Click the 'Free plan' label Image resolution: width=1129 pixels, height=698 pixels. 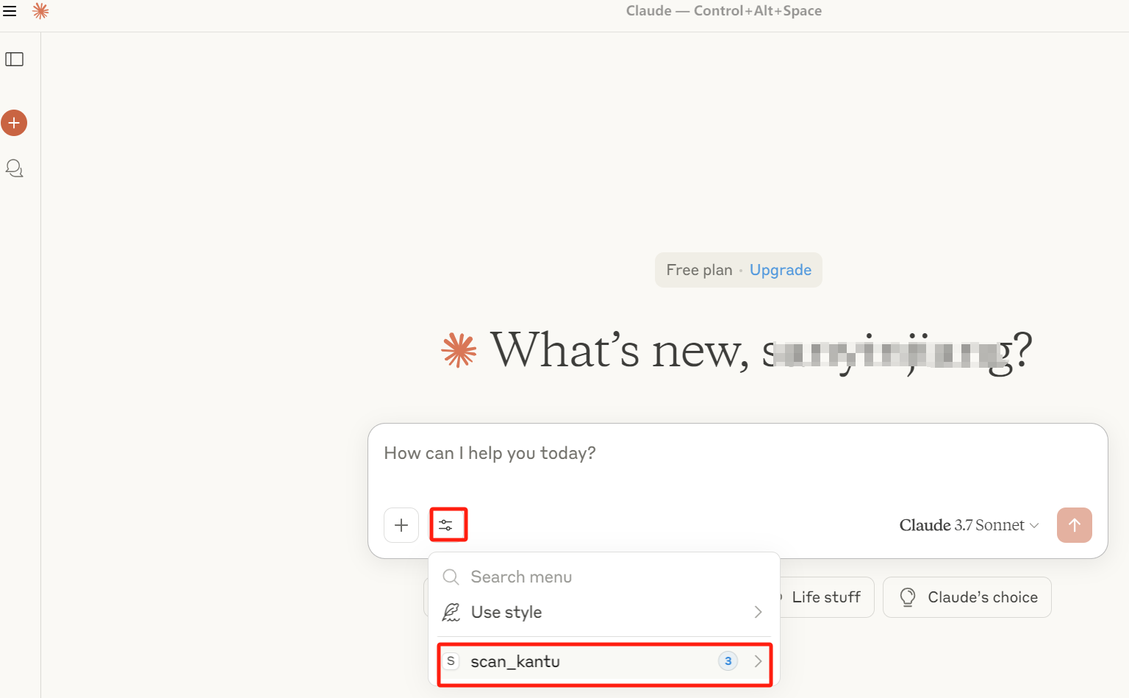click(x=699, y=270)
